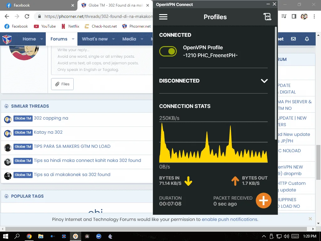
Task: Open the Windows Start menu
Action: pyautogui.click(x=6, y=236)
